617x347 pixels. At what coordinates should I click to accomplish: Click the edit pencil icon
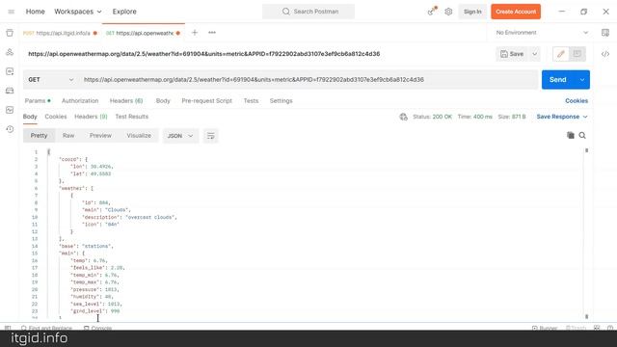[561, 54]
